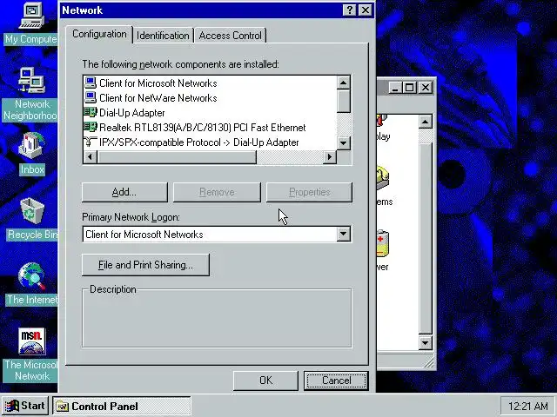
Task: Click Control Panel window scroll down arrow
Action: tap(426, 343)
